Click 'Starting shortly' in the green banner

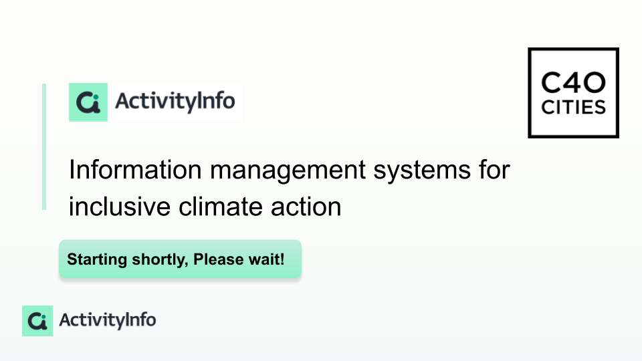tap(127, 260)
